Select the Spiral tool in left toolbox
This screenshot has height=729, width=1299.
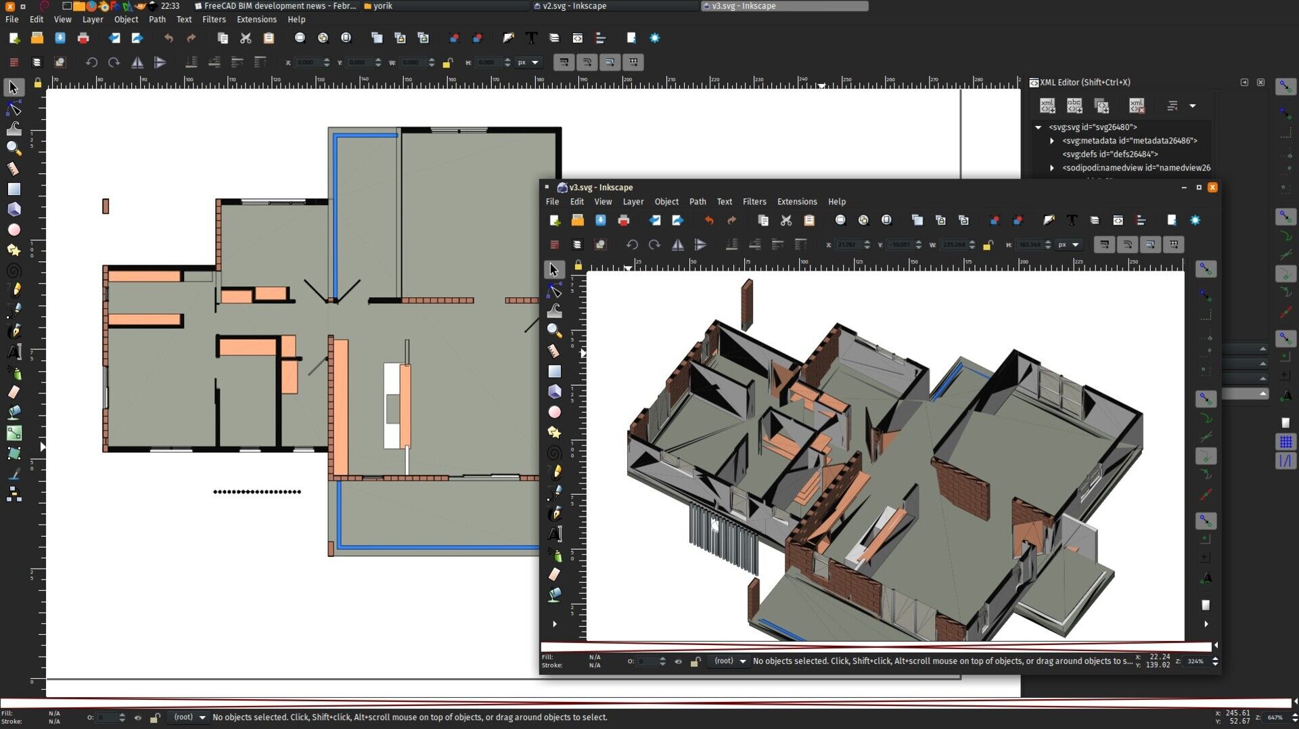[14, 271]
